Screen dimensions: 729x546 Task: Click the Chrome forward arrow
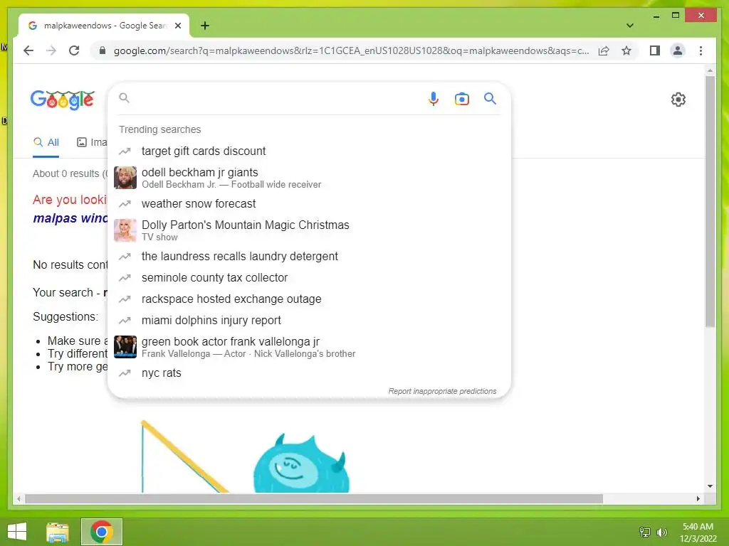click(x=51, y=50)
